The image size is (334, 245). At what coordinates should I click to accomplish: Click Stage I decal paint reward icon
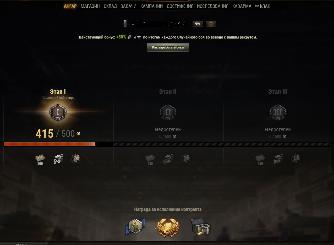coord(58,159)
